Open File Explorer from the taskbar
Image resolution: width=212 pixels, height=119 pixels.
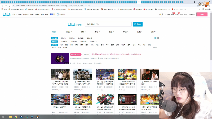pyautogui.click(x=10, y=117)
